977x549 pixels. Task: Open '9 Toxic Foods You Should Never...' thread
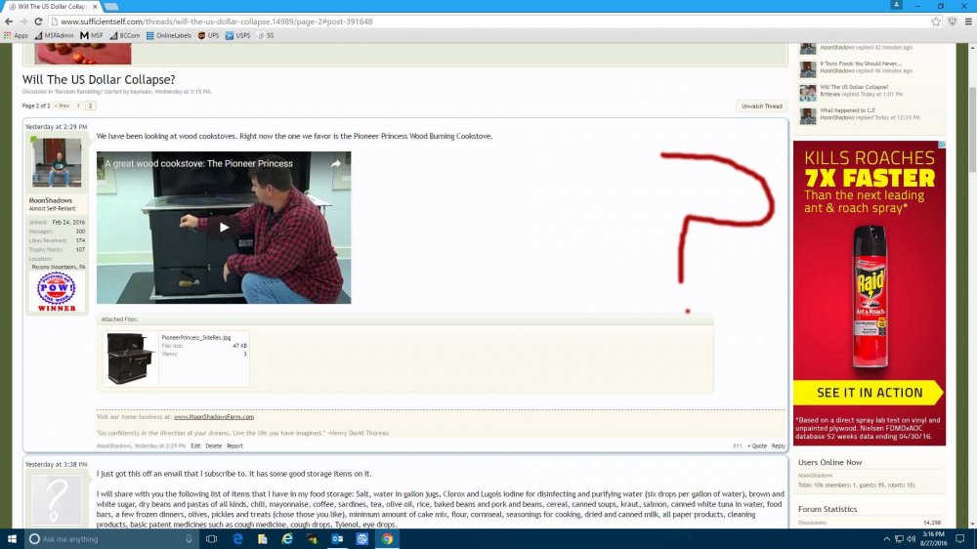(x=861, y=63)
